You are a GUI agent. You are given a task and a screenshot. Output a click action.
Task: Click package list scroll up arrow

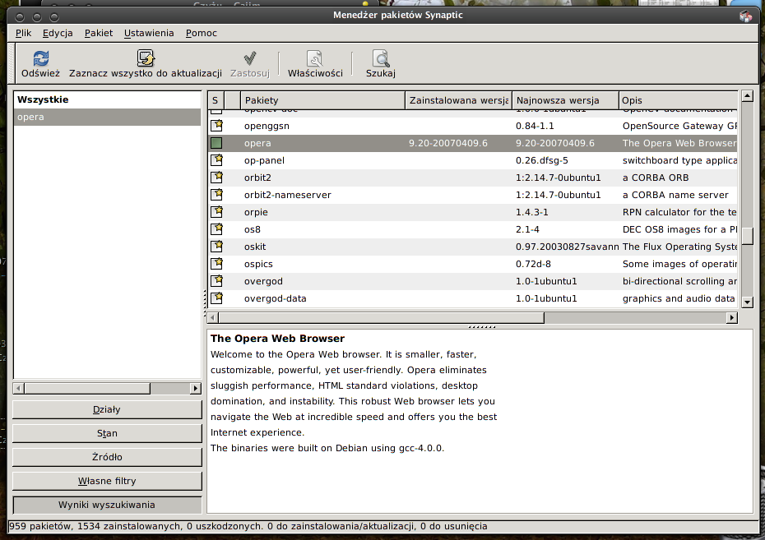pos(747,96)
